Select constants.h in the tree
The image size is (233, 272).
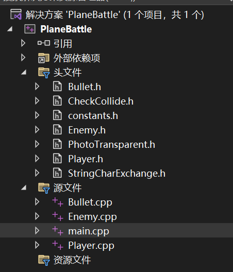point(93,116)
